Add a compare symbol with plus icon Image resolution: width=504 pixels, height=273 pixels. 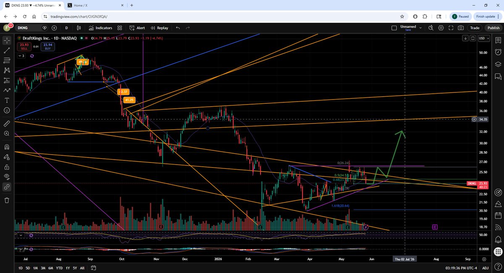coord(54,28)
